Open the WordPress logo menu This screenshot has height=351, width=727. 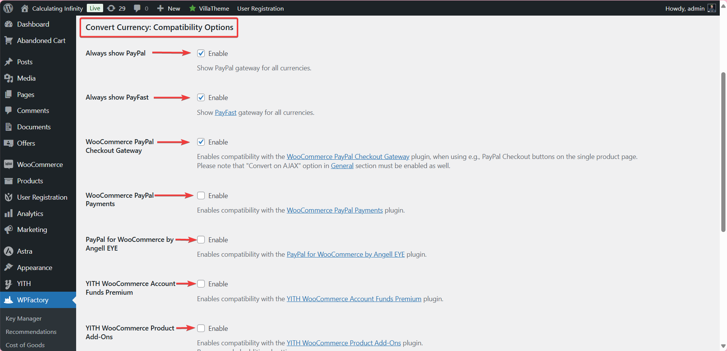[x=8, y=8]
